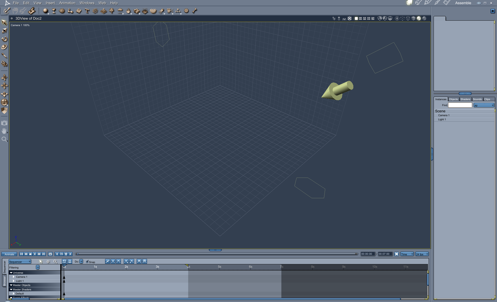The width and height of the screenshot is (497, 302).
Task: Click the Animate button
Action: tap(9, 254)
